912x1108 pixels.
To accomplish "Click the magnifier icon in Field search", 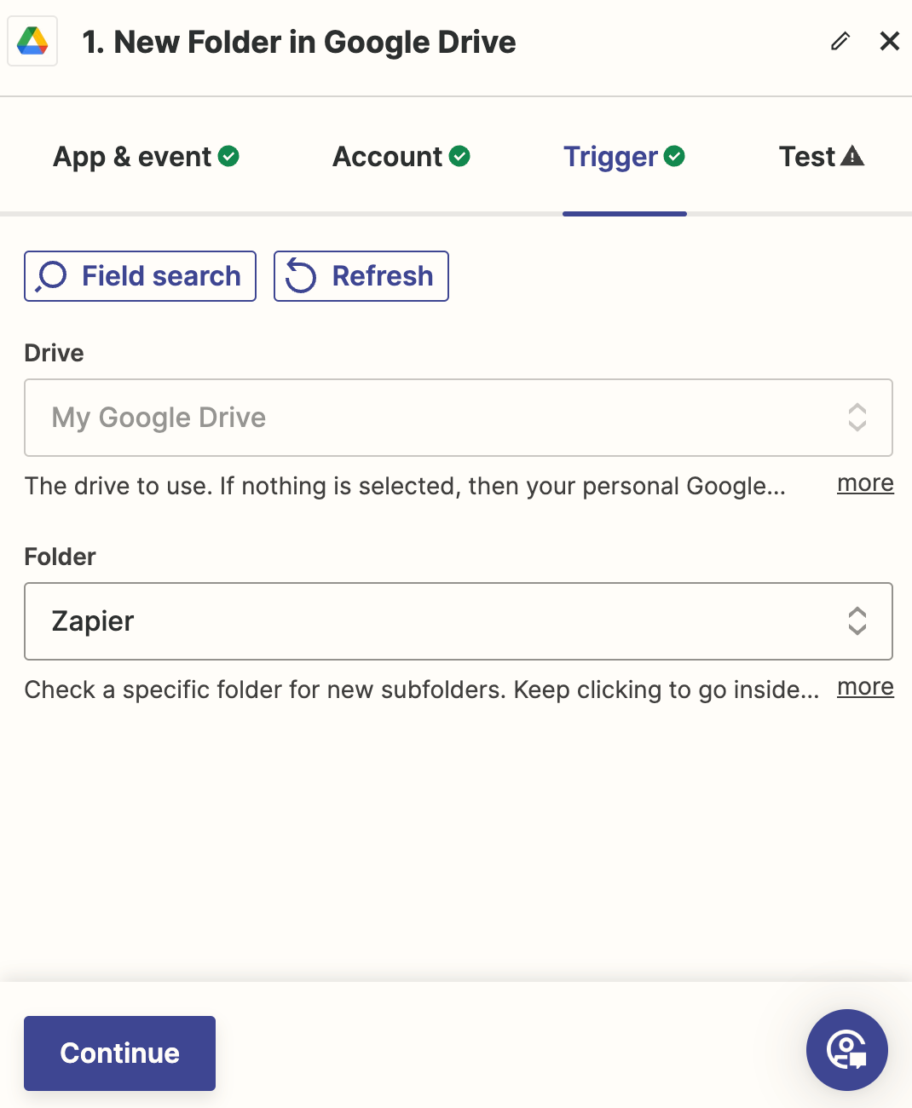I will click(x=51, y=276).
